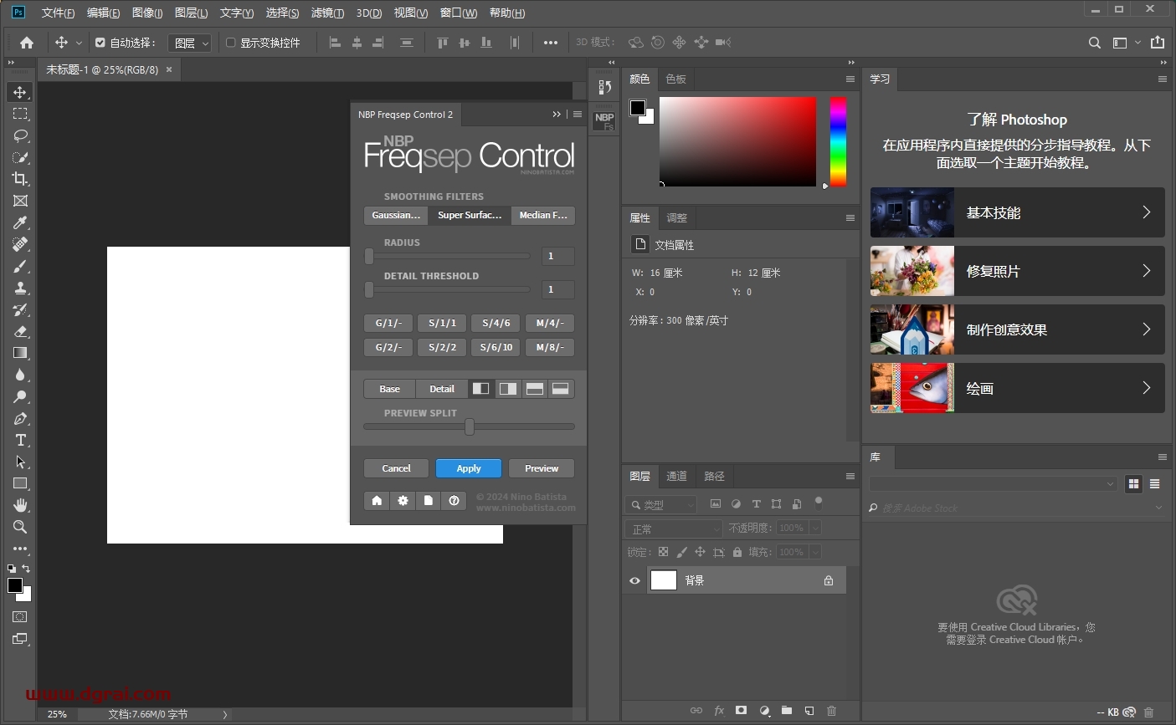The height and width of the screenshot is (725, 1176).
Task: Open Color panel options menu
Action: coord(850,79)
